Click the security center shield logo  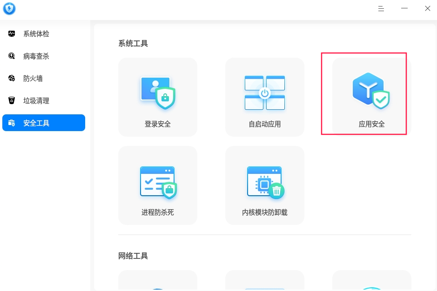point(9,9)
